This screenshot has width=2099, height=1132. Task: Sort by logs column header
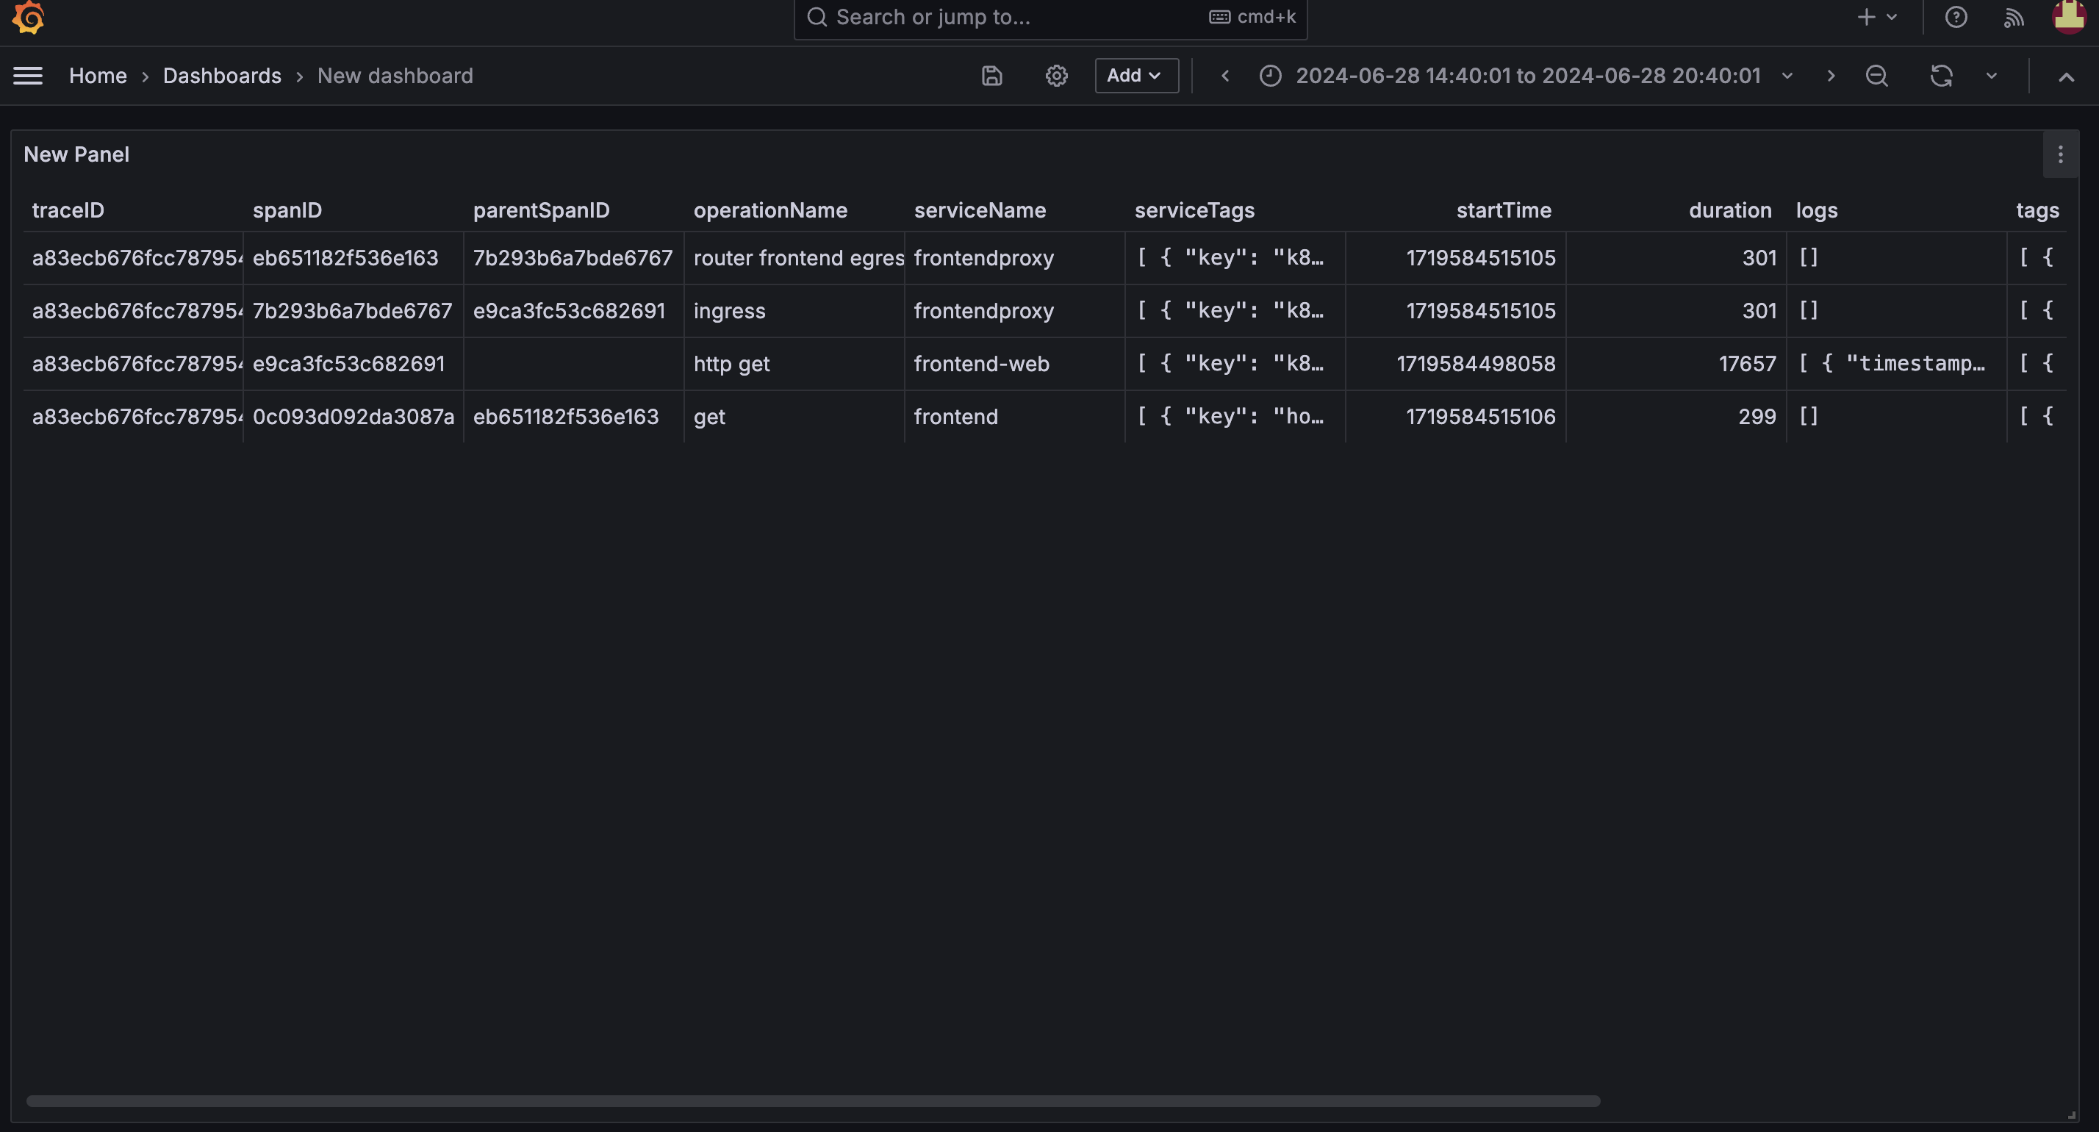pos(1816,210)
